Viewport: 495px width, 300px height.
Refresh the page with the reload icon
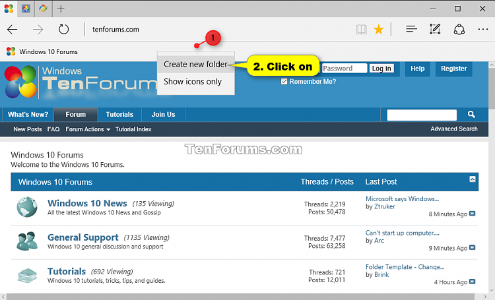point(64,29)
